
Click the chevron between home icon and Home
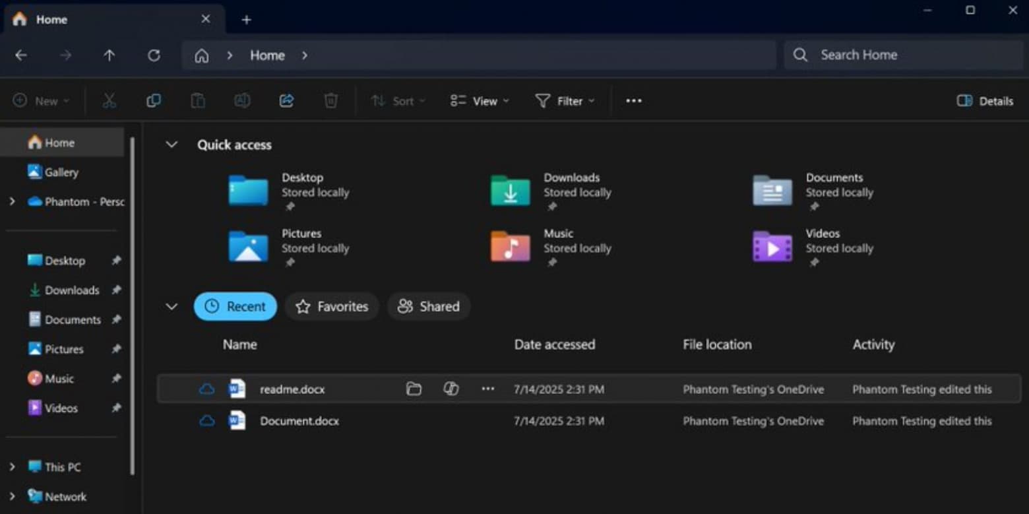click(230, 55)
